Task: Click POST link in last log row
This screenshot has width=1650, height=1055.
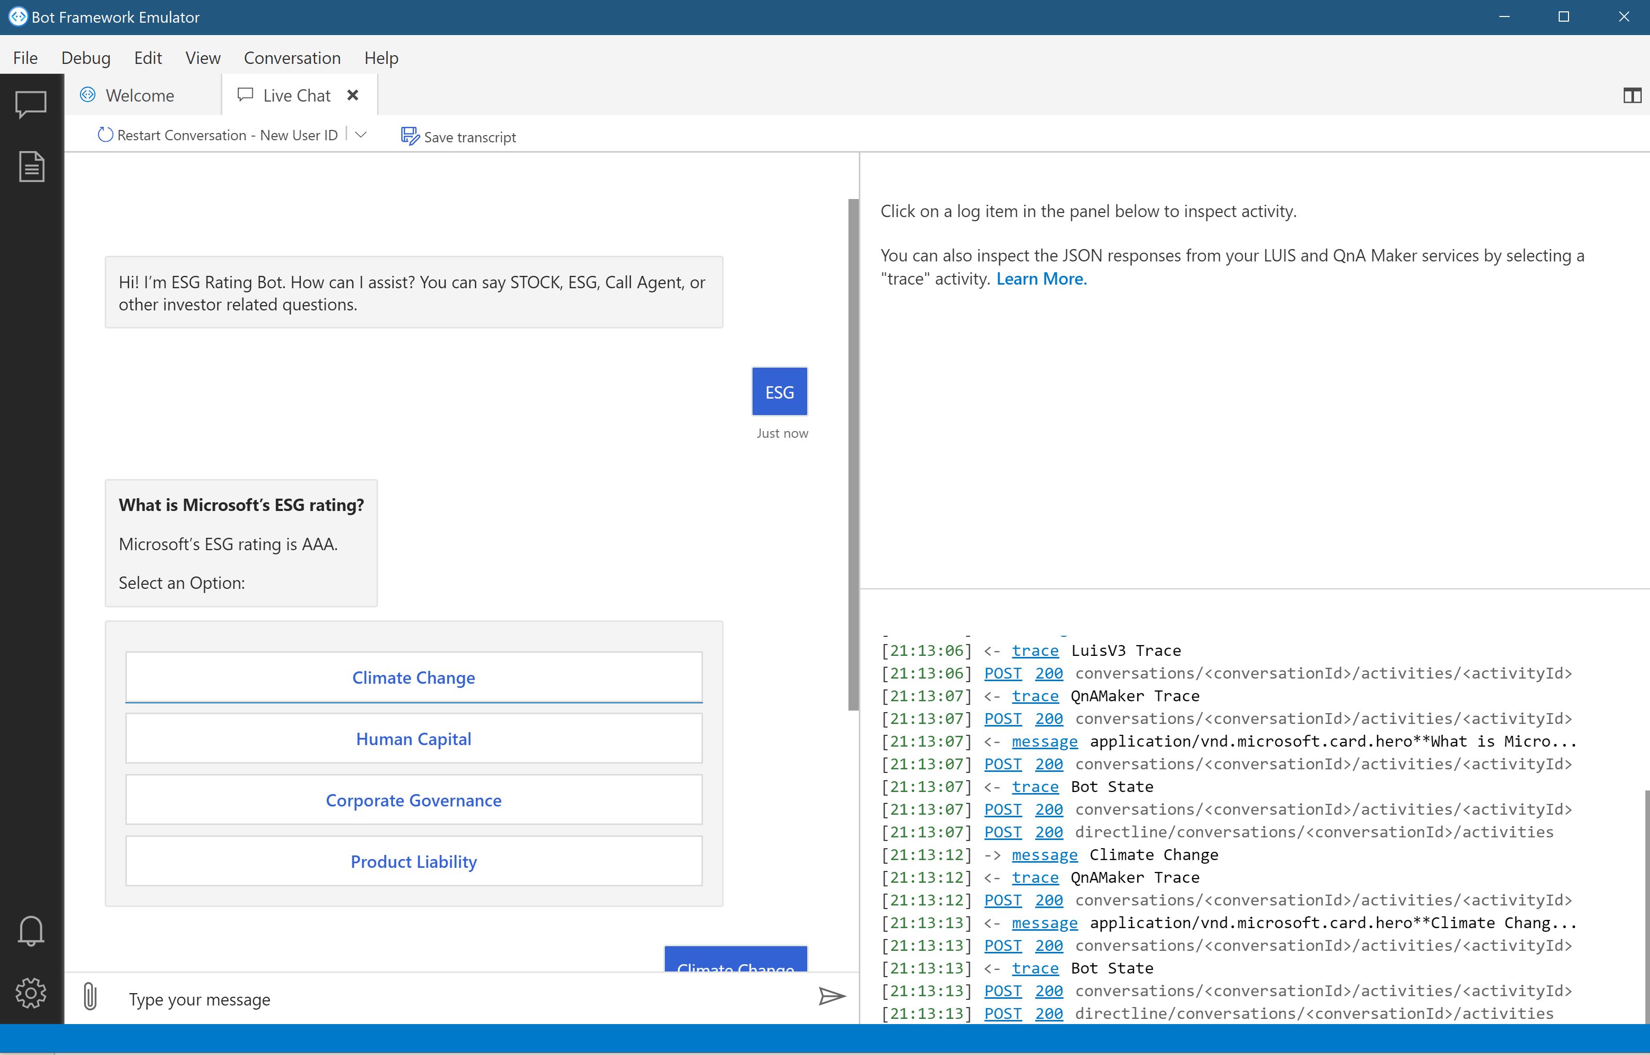Action: (x=1003, y=1013)
